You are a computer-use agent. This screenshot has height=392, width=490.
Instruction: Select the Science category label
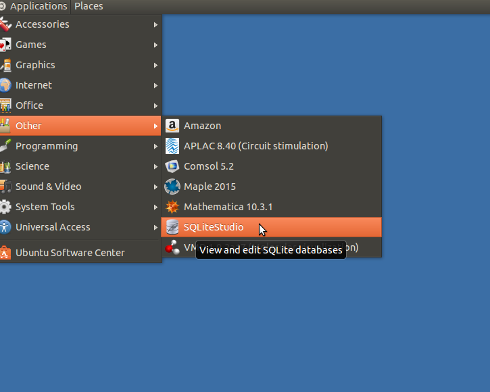click(x=32, y=166)
